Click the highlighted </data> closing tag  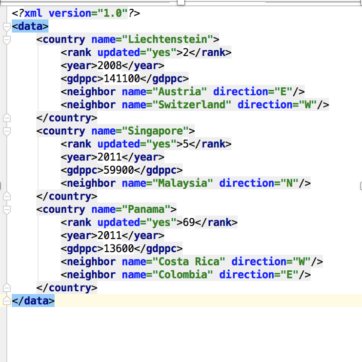point(33,301)
